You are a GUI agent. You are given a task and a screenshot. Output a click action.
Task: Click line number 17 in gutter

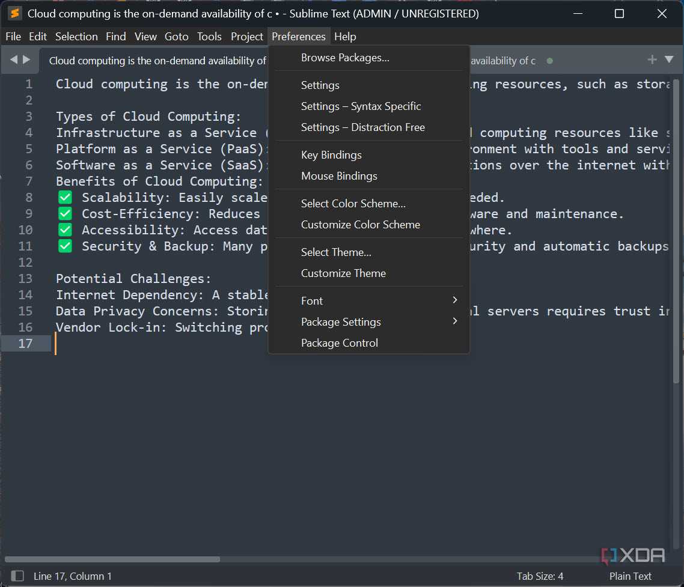point(25,343)
